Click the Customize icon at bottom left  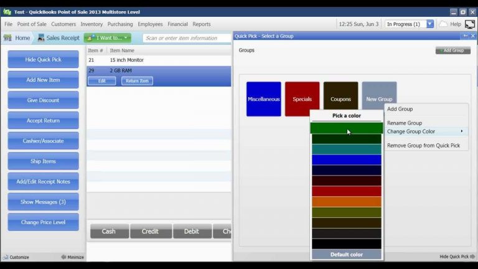click(x=6, y=257)
